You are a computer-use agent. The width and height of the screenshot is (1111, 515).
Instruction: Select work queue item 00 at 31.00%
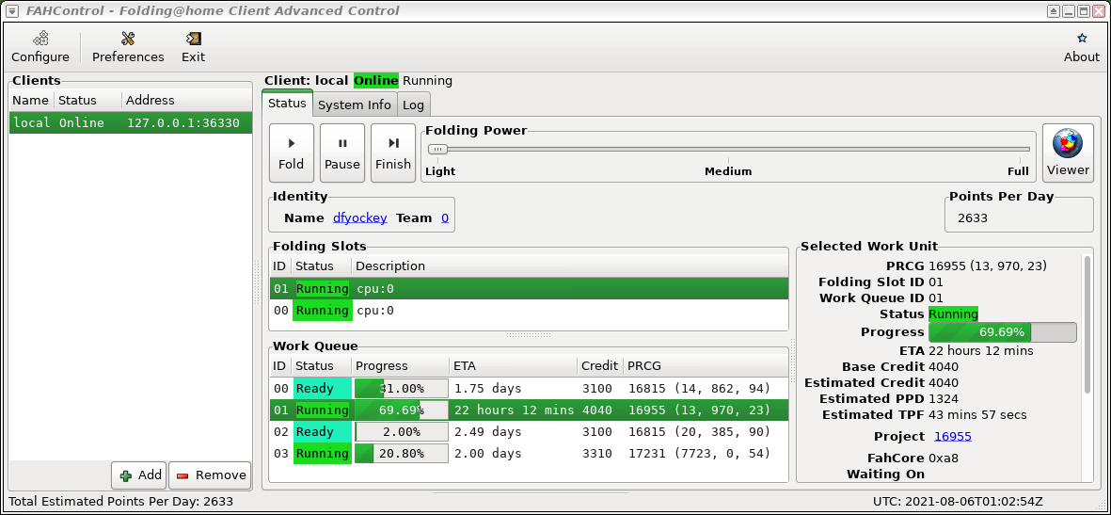coord(529,388)
